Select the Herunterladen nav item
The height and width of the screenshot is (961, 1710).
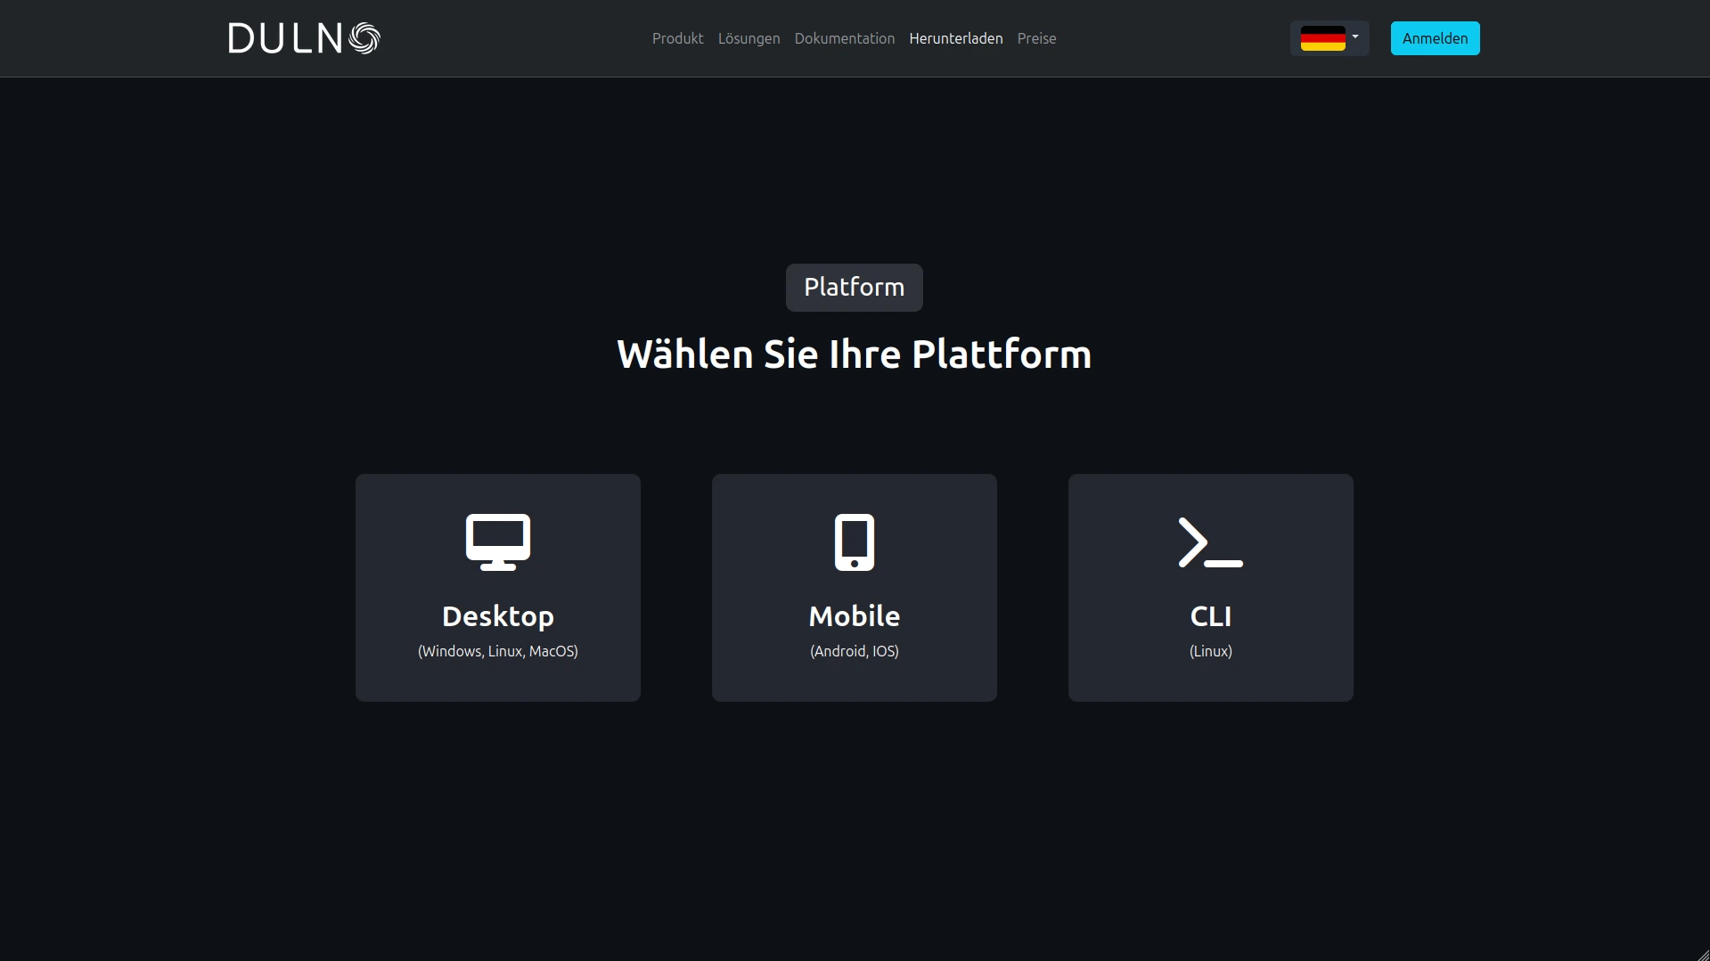[x=955, y=38]
